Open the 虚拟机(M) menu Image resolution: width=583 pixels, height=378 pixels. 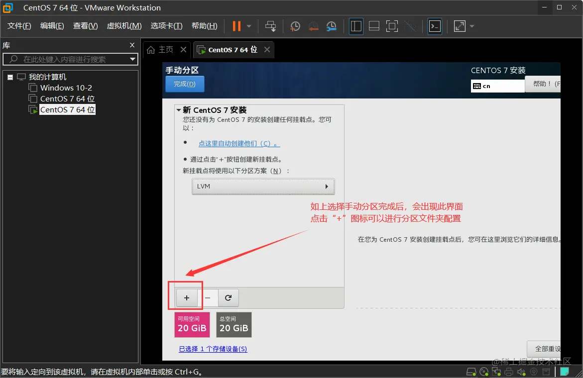tap(124, 26)
